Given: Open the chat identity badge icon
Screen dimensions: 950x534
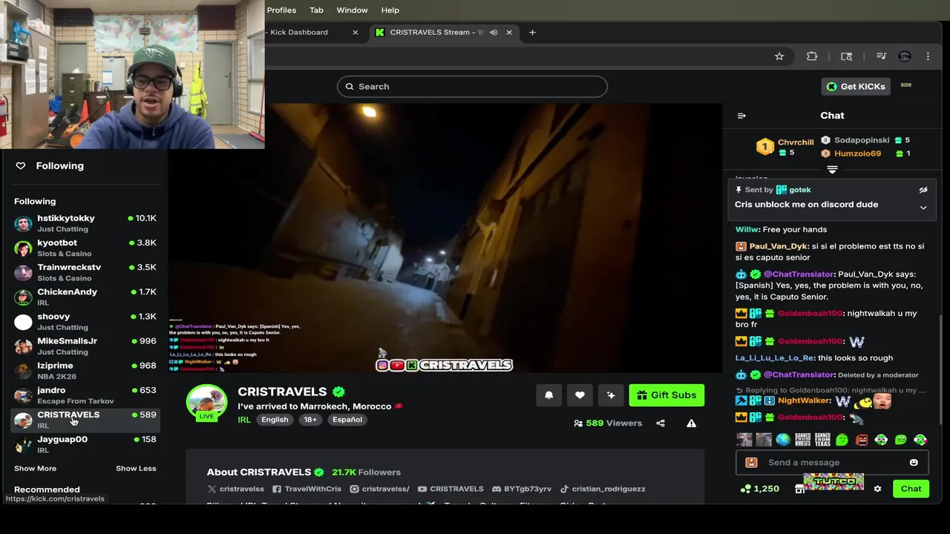Looking at the screenshot, I should (751, 463).
